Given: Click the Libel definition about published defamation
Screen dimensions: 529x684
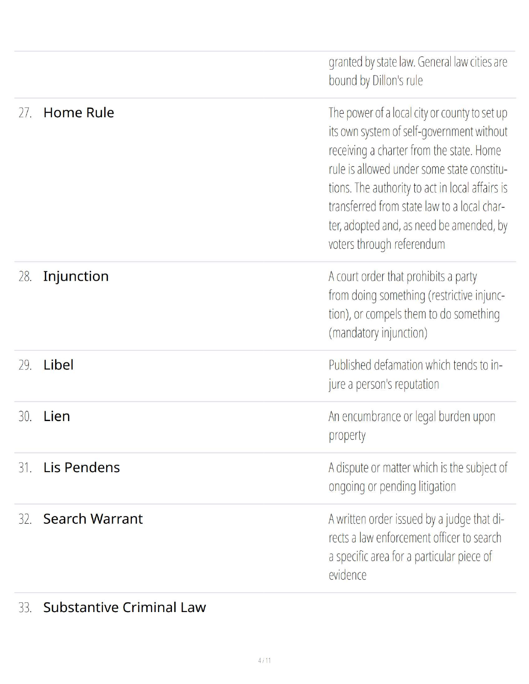Looking at the screenshot, I should click(x=415, y=374).
